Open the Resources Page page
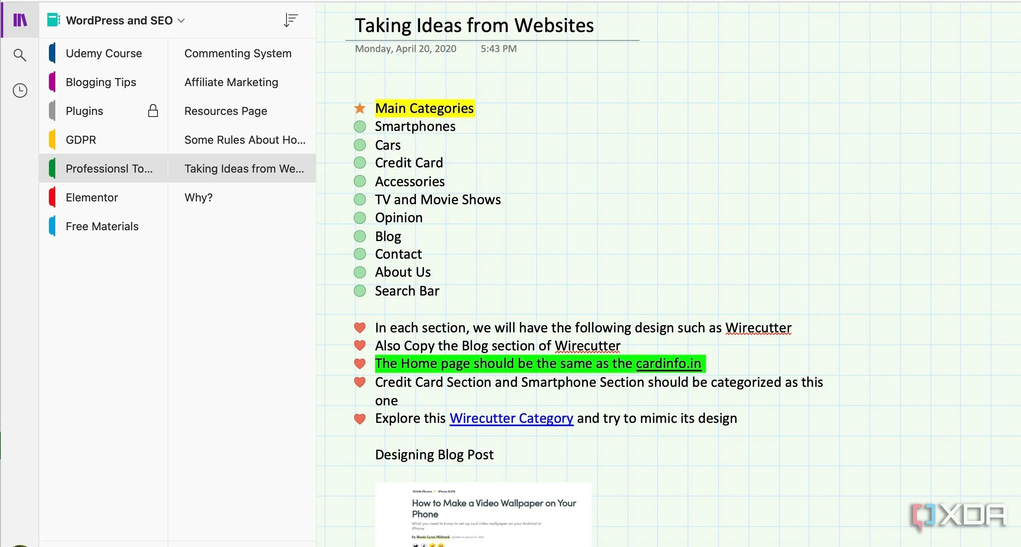The width and height of the screenshot is (1021, 547). click(242, 111)
